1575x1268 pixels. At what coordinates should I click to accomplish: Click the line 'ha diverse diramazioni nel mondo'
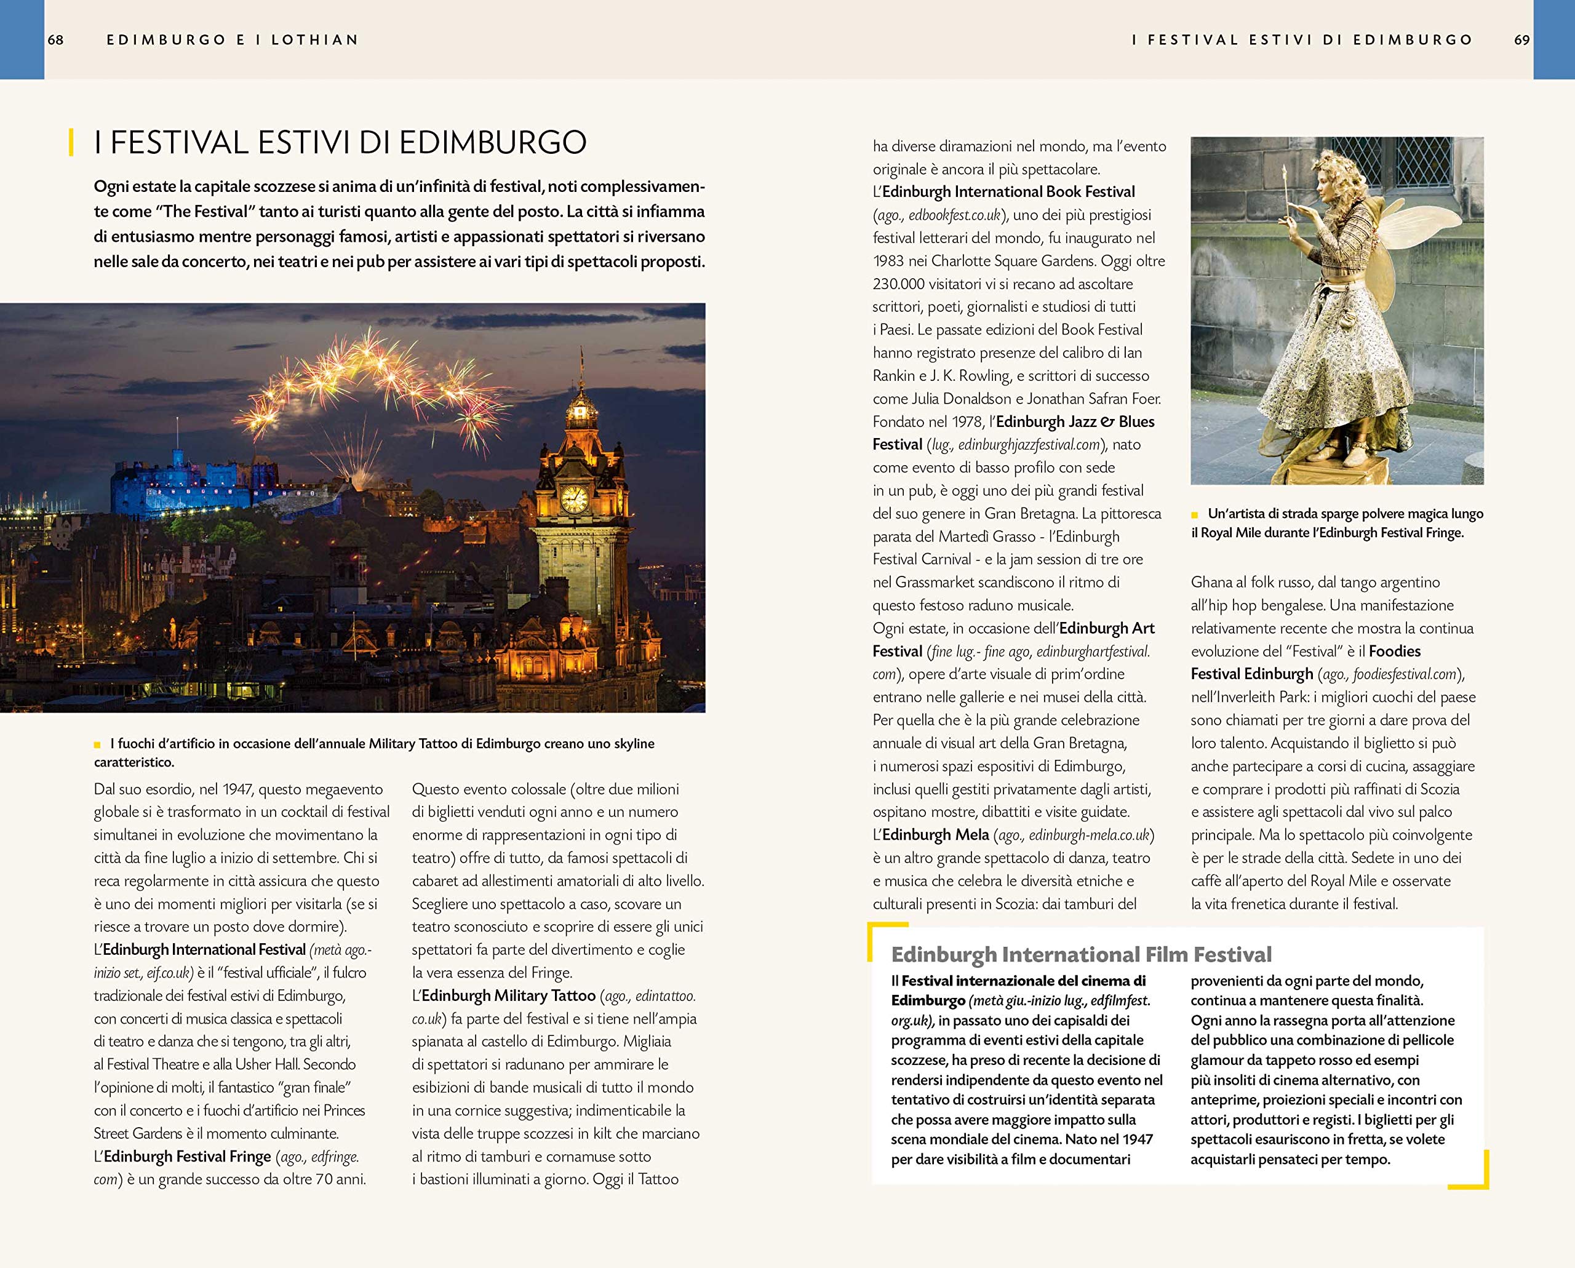coord(980,146)
